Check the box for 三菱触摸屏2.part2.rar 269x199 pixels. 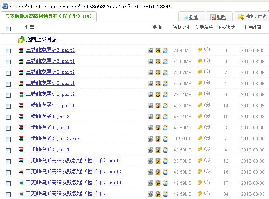[x=8, y=139]
